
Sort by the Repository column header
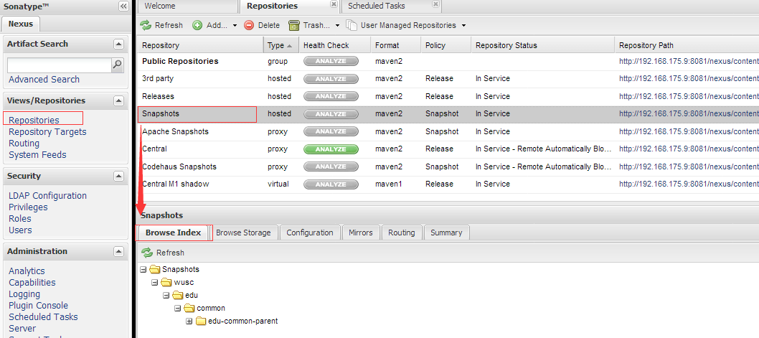[x=200, y=45]
